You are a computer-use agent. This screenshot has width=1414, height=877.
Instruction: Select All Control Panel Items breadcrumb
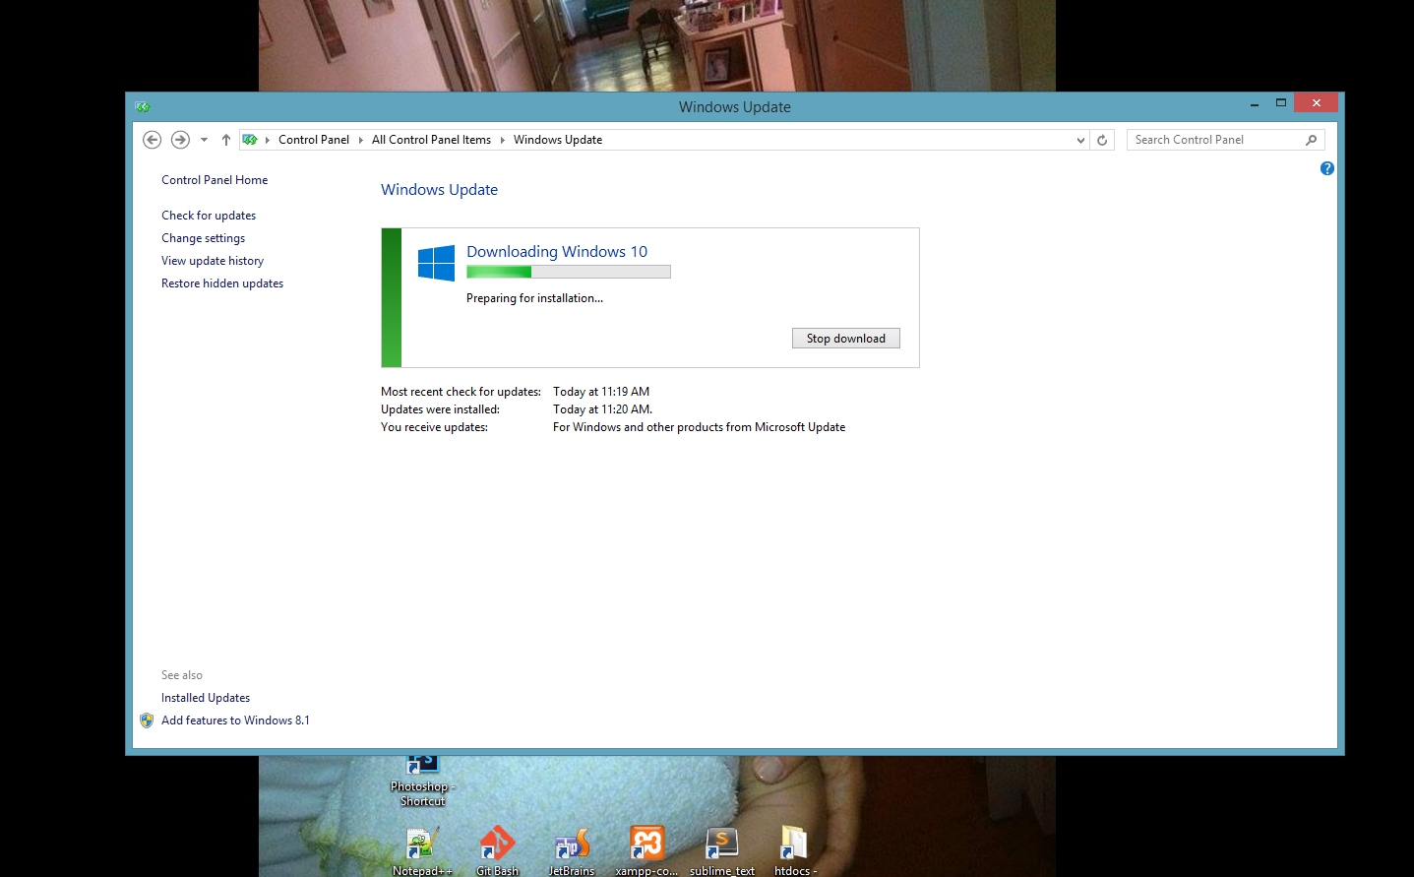[431, 140]
